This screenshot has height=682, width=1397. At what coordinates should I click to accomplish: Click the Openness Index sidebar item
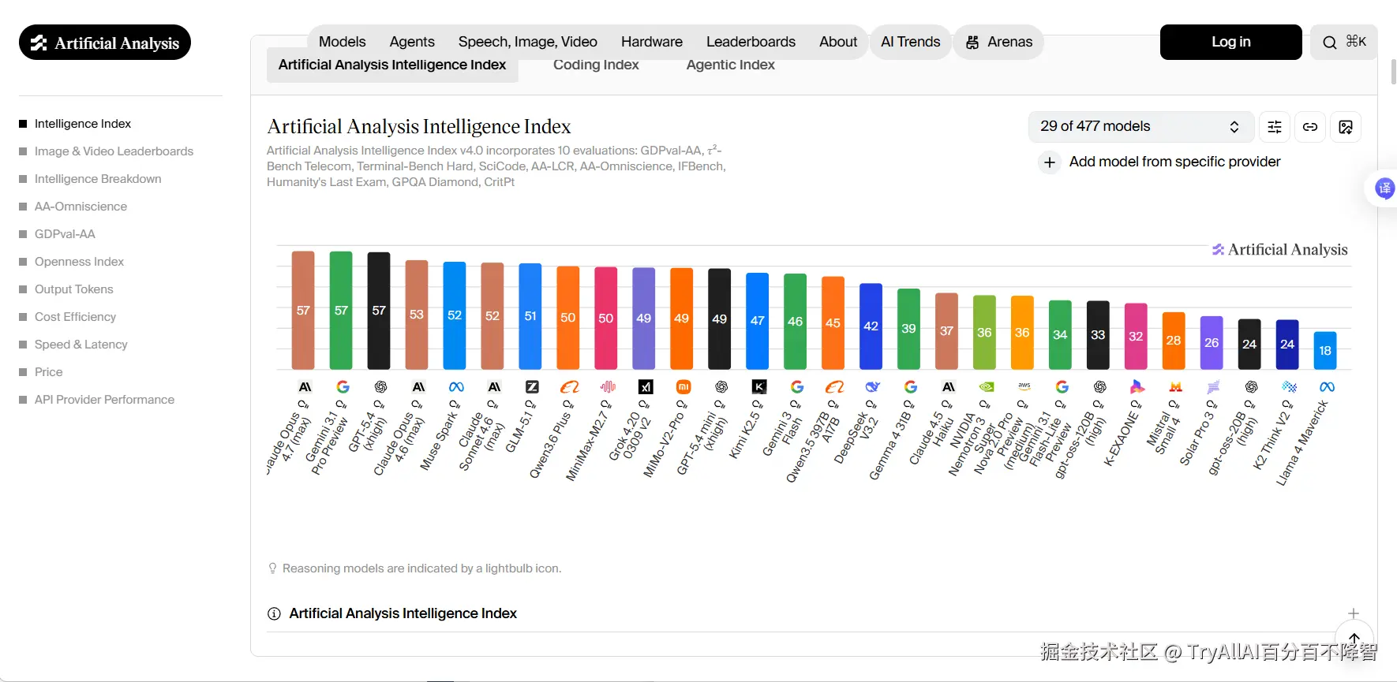[79, 262]
